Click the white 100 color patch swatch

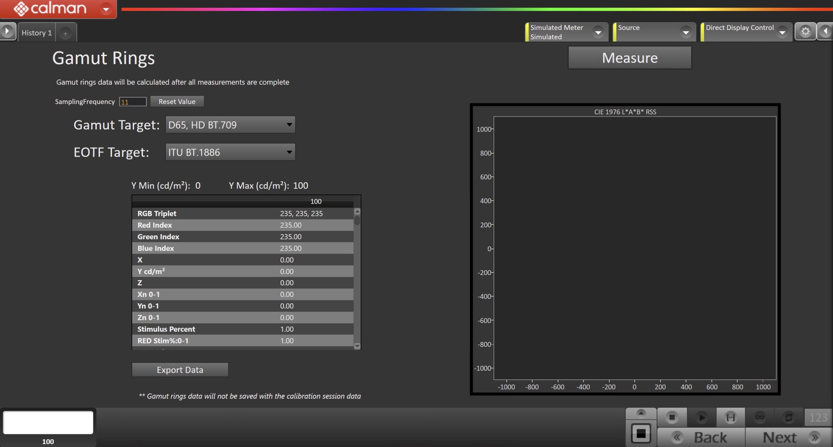[48, 422]
